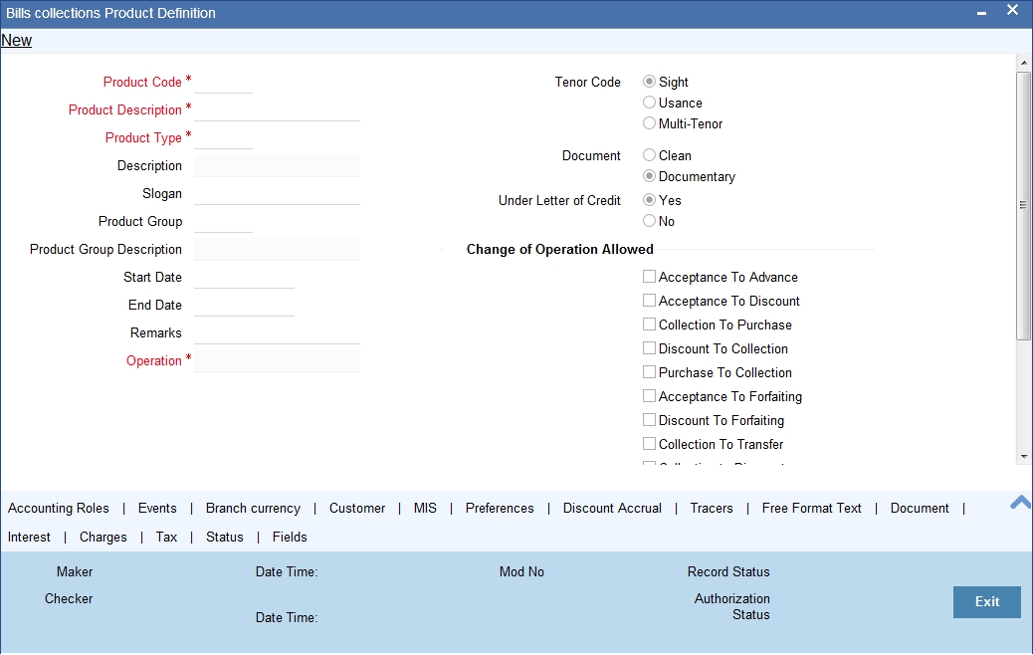
Task: Toggle Collection To Transfer checkbox
Action: (649, 444)
